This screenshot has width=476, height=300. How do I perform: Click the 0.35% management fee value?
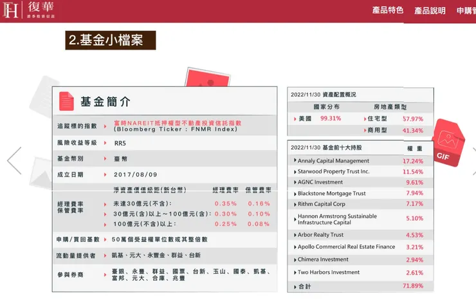coord(226,203)
